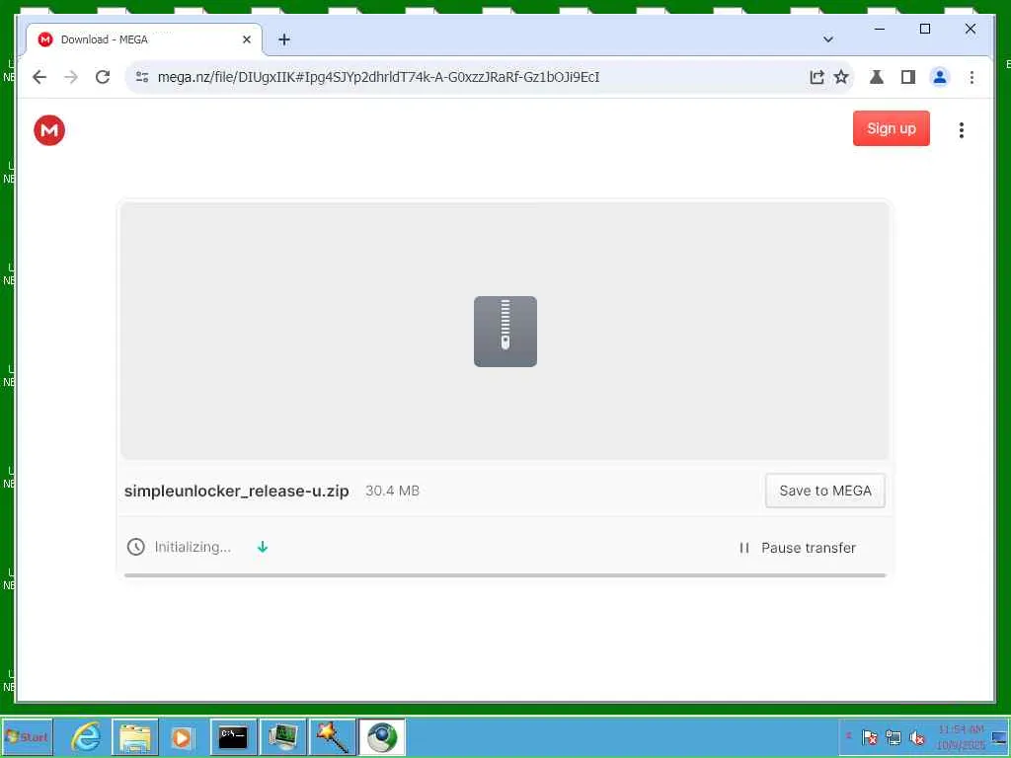
Task: Maximize the Chrome window
Action: click(924, 29)
